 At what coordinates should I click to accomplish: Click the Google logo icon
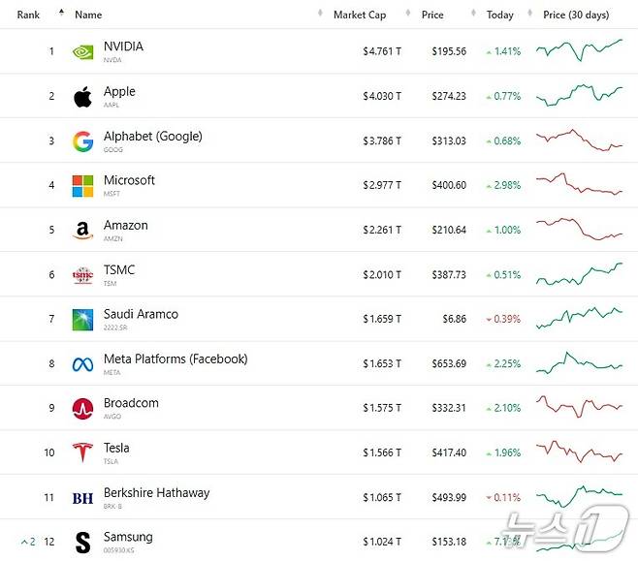coord(83,141)
